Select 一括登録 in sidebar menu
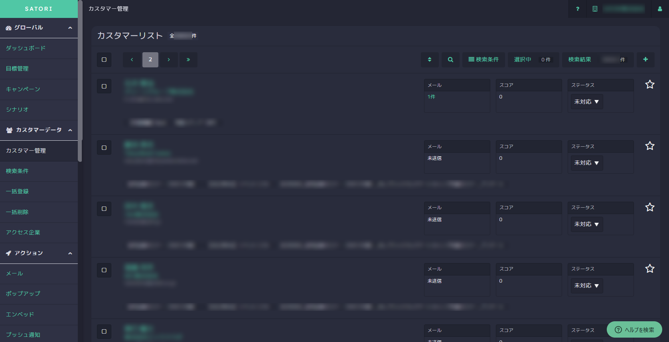Image resolution: width=669 pixels, height=342 pixels. (17, 191)
